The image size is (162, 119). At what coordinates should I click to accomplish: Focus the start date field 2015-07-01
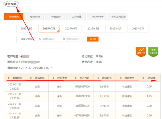(x=52, y=39)
